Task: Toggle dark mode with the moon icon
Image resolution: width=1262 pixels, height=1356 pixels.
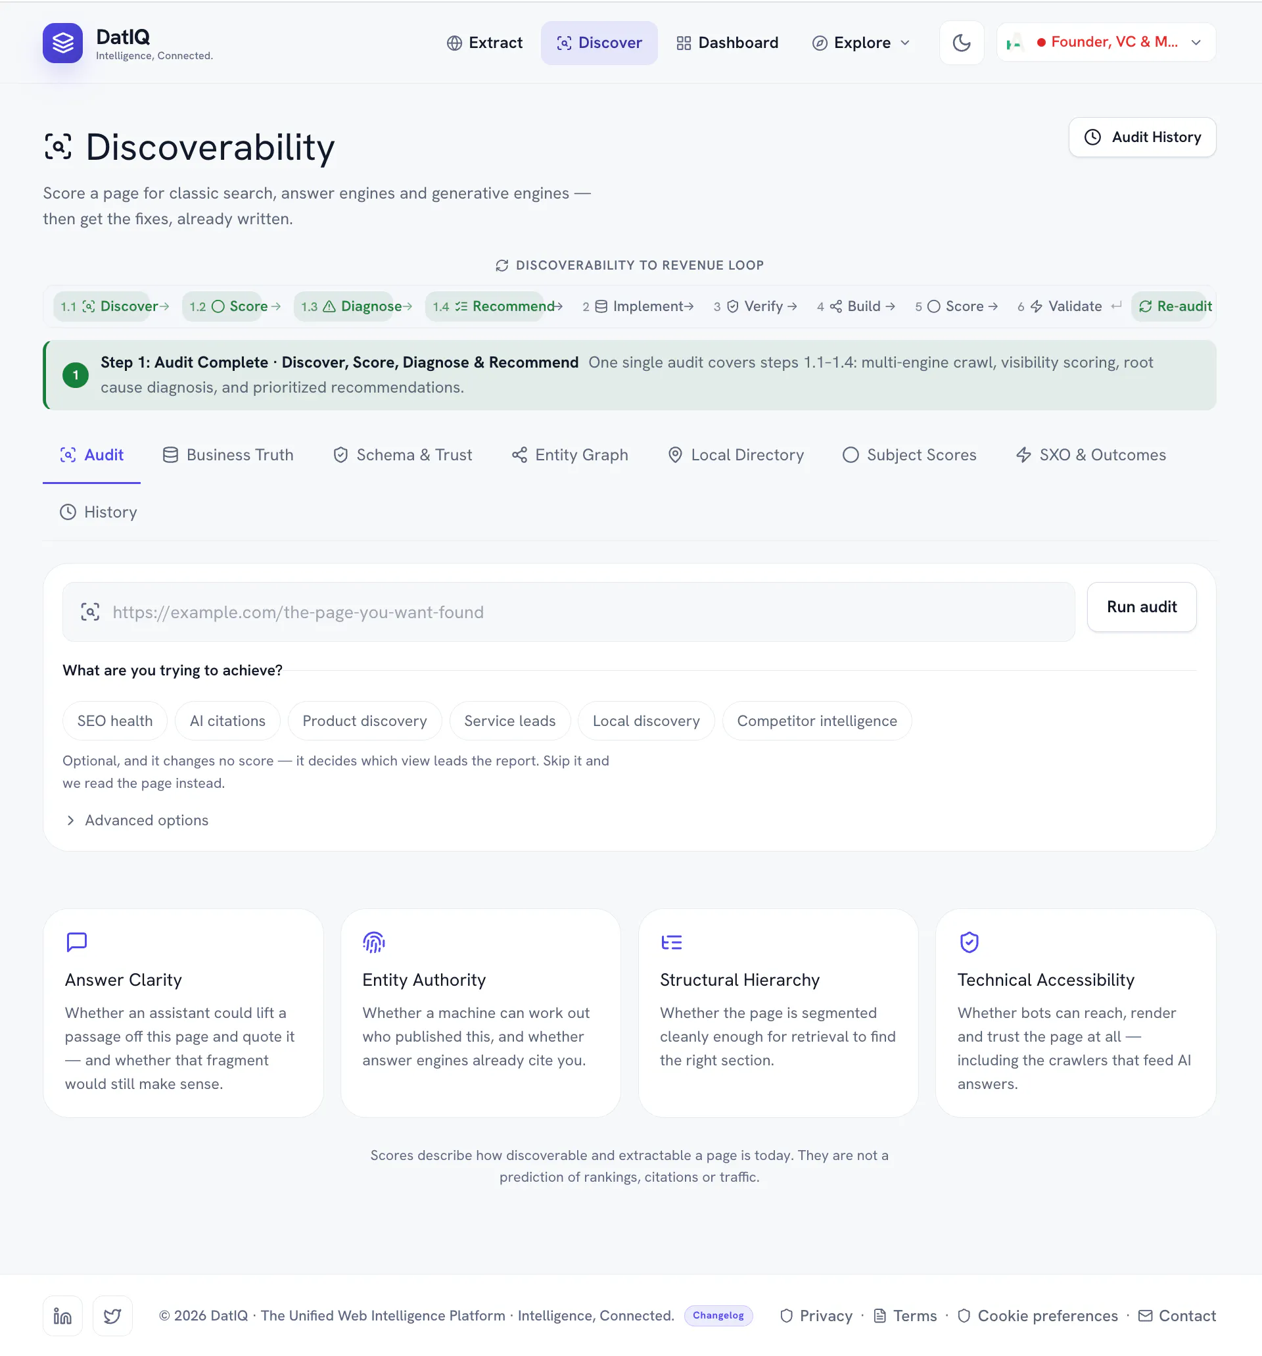Action: (962, 43)
